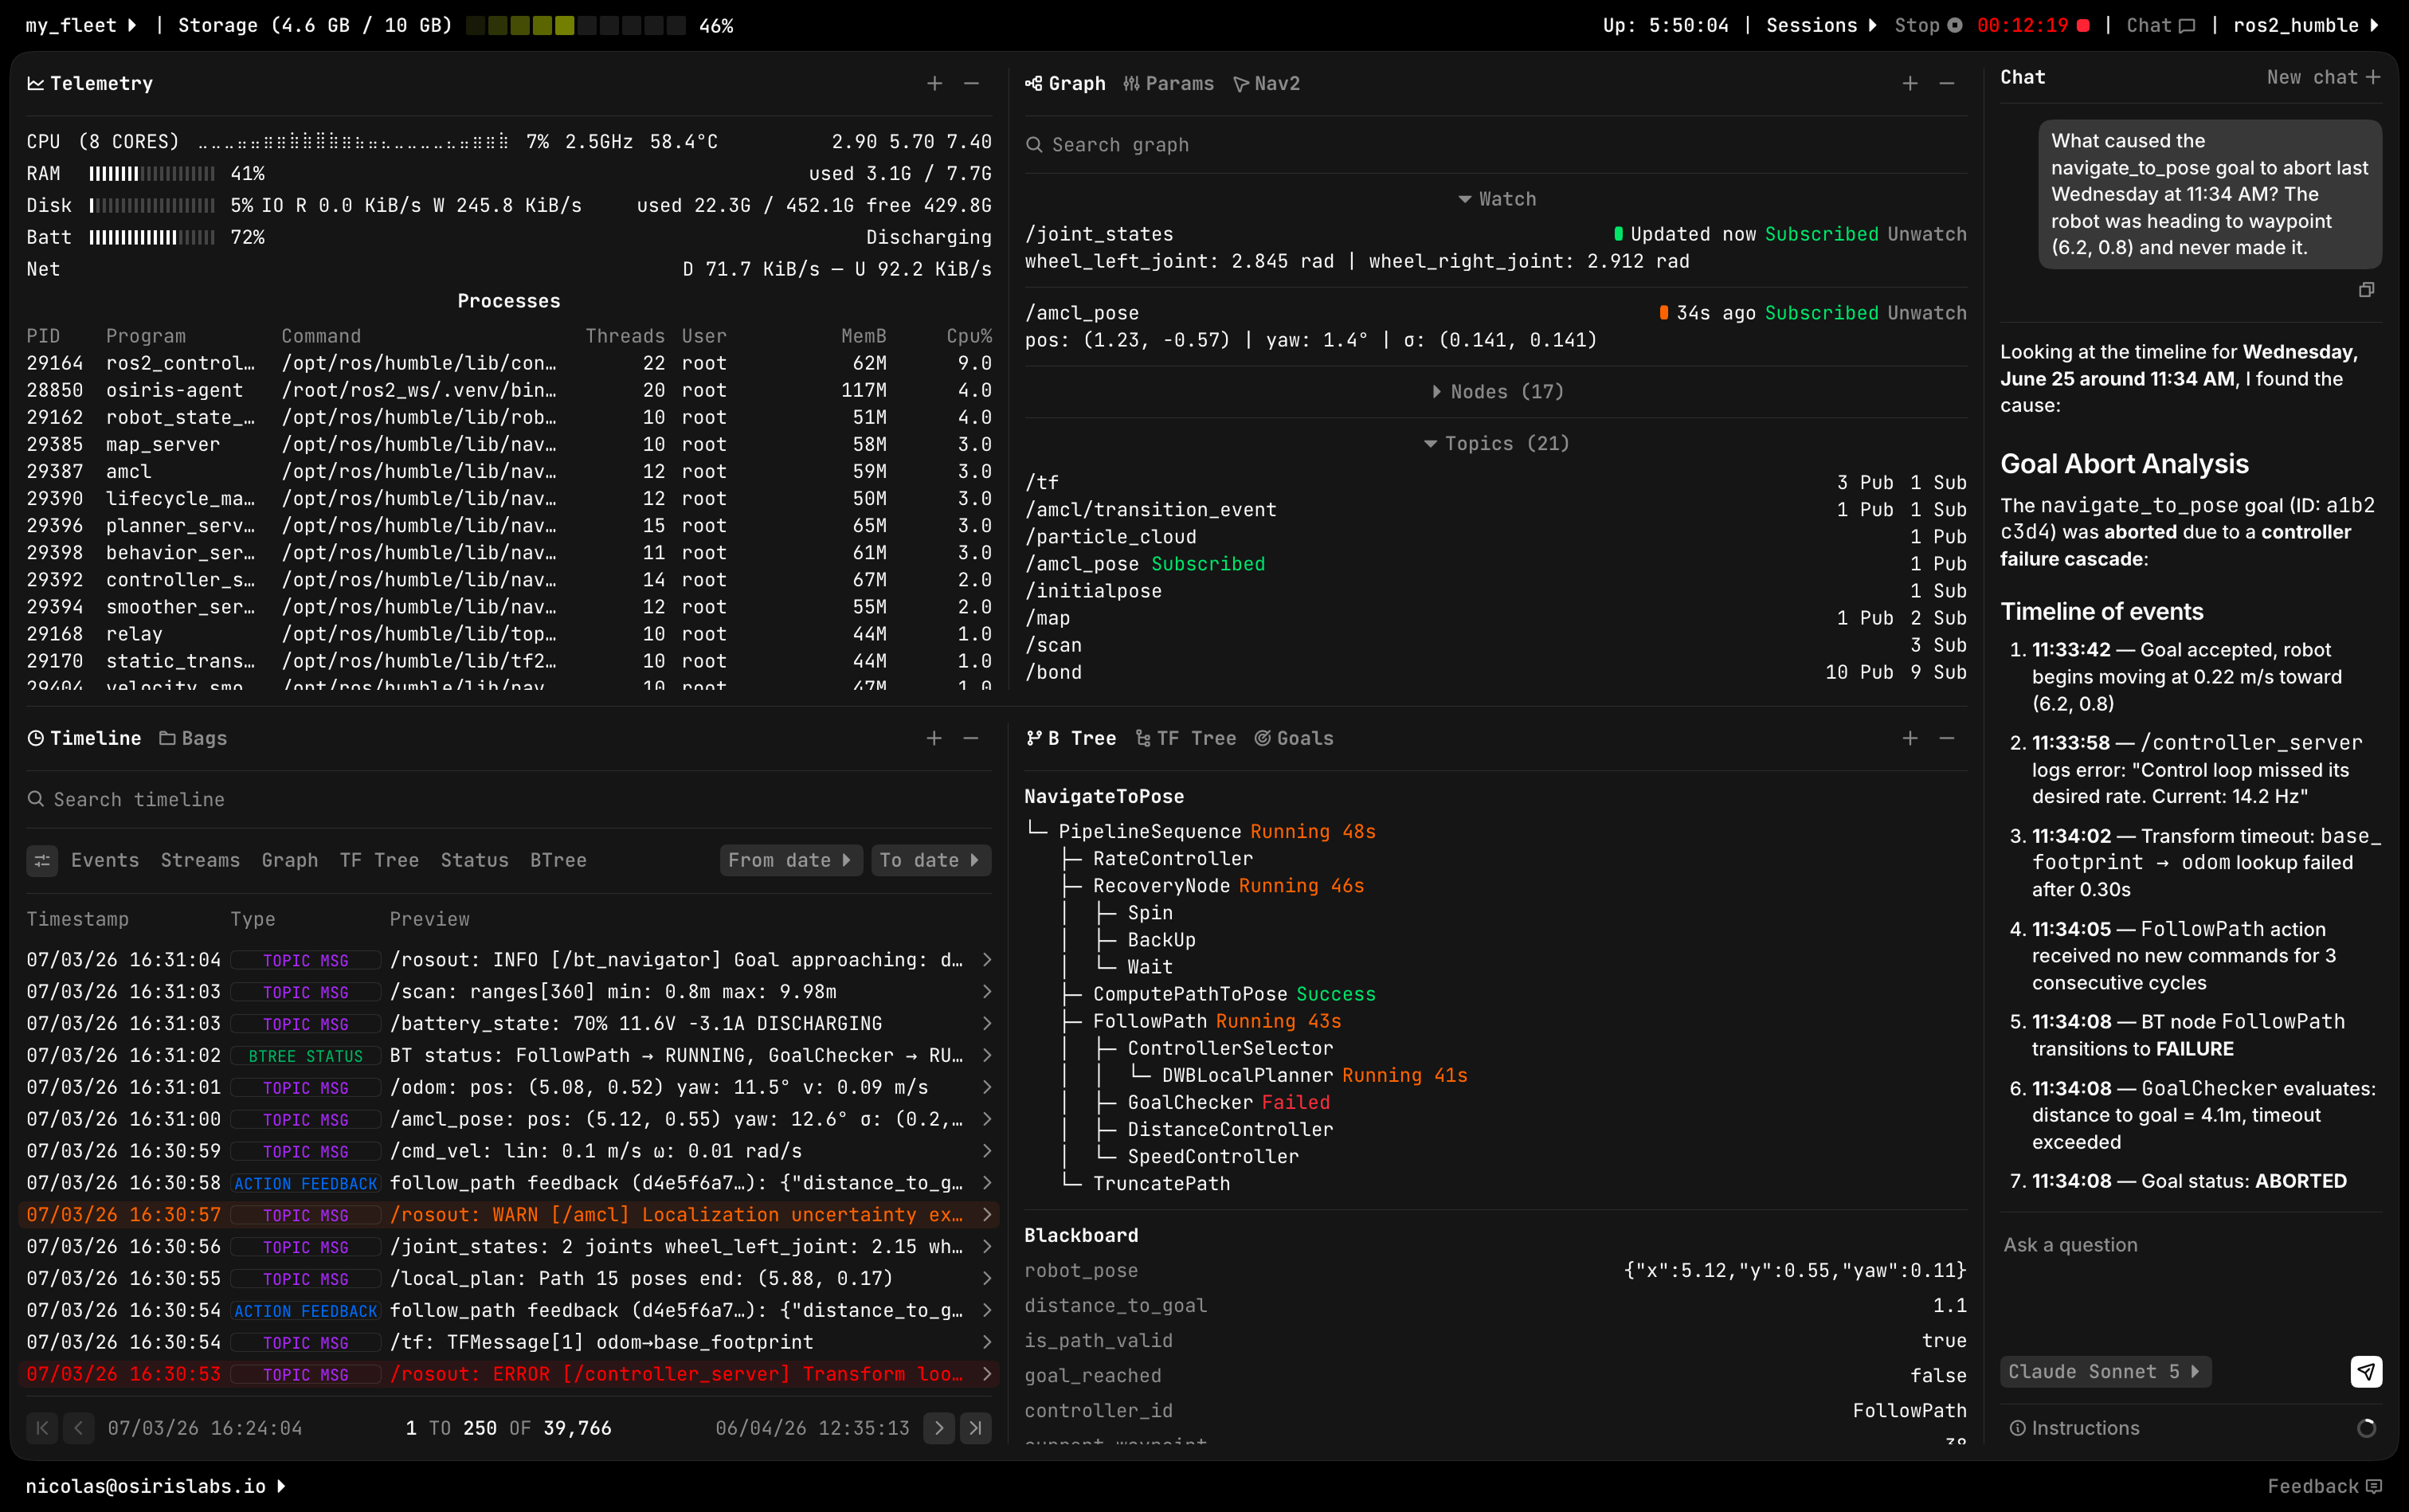Click the recording stop indicator next to timer
The width and height of the screenshot is (2409, 1512).
(x=2083, y=26)
